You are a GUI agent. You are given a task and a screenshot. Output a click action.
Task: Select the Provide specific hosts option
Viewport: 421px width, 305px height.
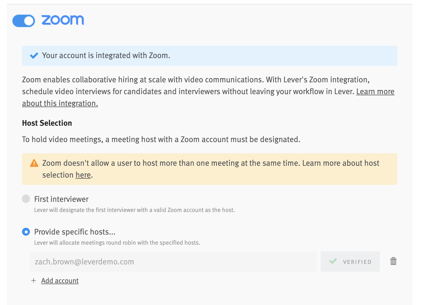pos(26,232)
